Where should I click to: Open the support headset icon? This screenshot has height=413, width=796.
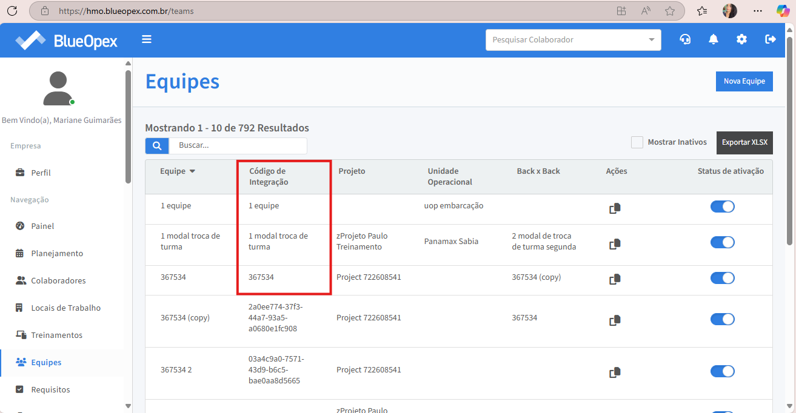[x=685, y=39]
